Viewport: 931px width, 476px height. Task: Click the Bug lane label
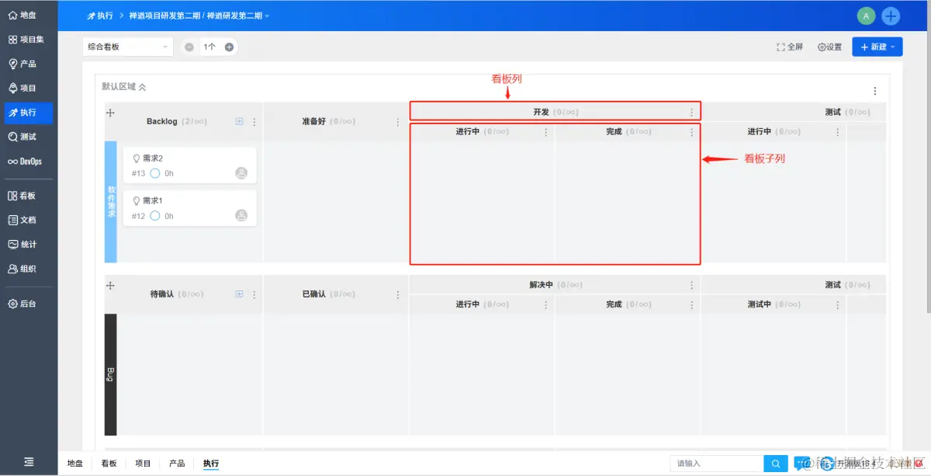[110, 375]
